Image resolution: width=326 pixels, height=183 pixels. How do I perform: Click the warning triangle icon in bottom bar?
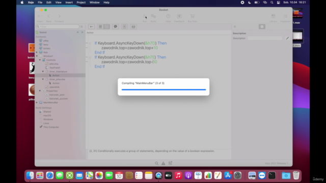pyautogui.click(x=164, y=163)
